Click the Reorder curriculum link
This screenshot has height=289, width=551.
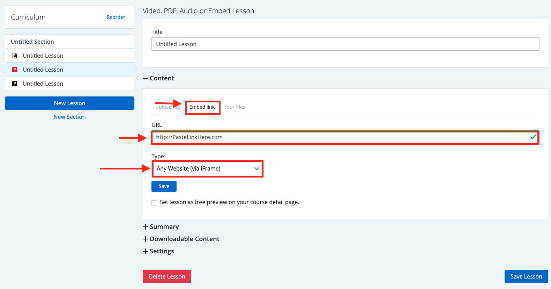(116, 17)
